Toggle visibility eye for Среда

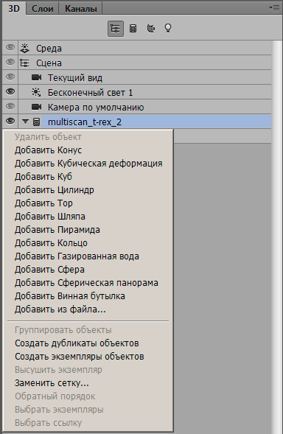click(10, 47)
